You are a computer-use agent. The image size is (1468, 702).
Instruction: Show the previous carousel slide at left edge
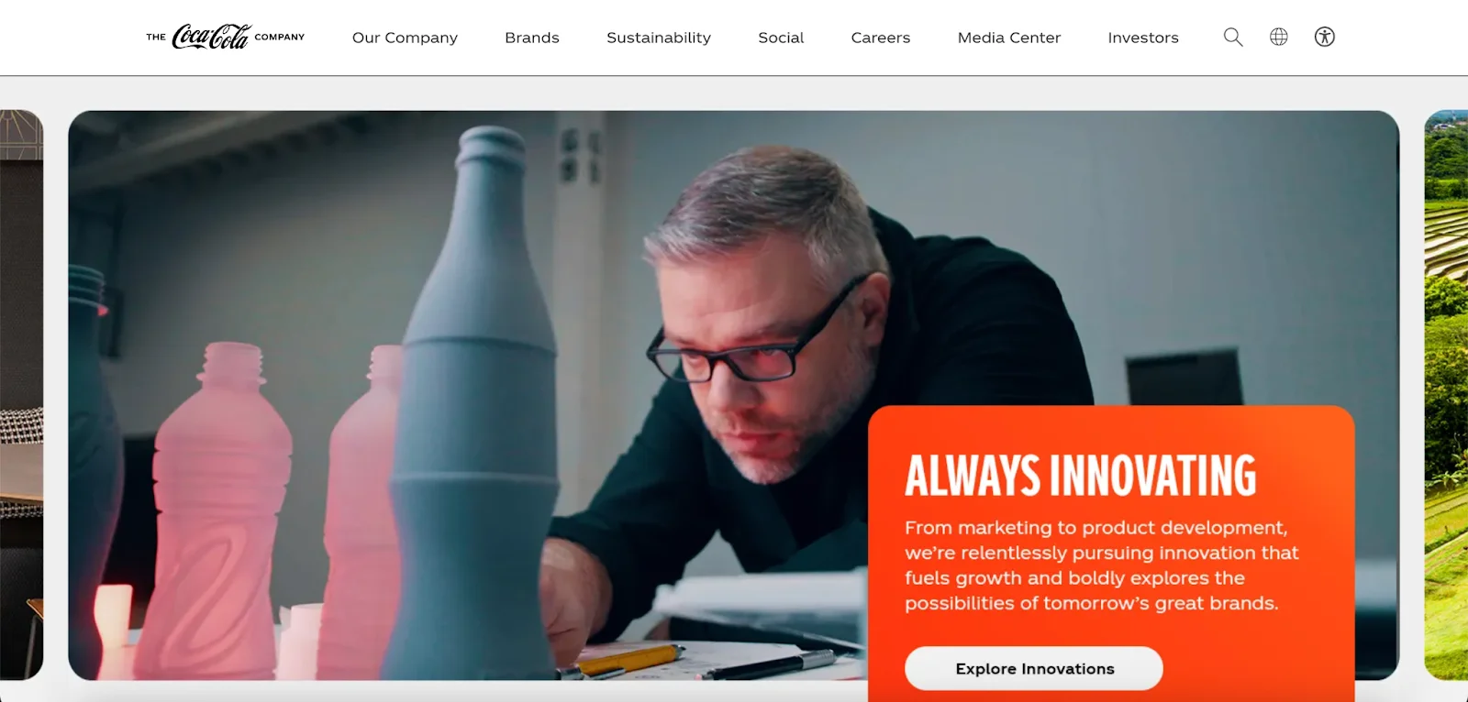click(x=21, y=395)
